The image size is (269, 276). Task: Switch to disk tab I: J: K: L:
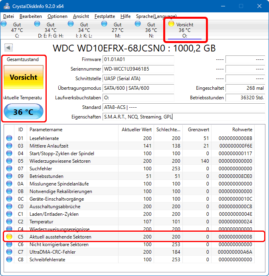pyautogui.click(x=84, y=30)
